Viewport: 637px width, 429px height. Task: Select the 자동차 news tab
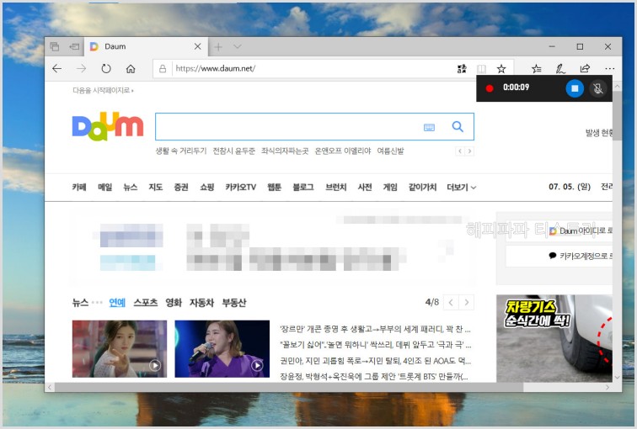(201, 303)
